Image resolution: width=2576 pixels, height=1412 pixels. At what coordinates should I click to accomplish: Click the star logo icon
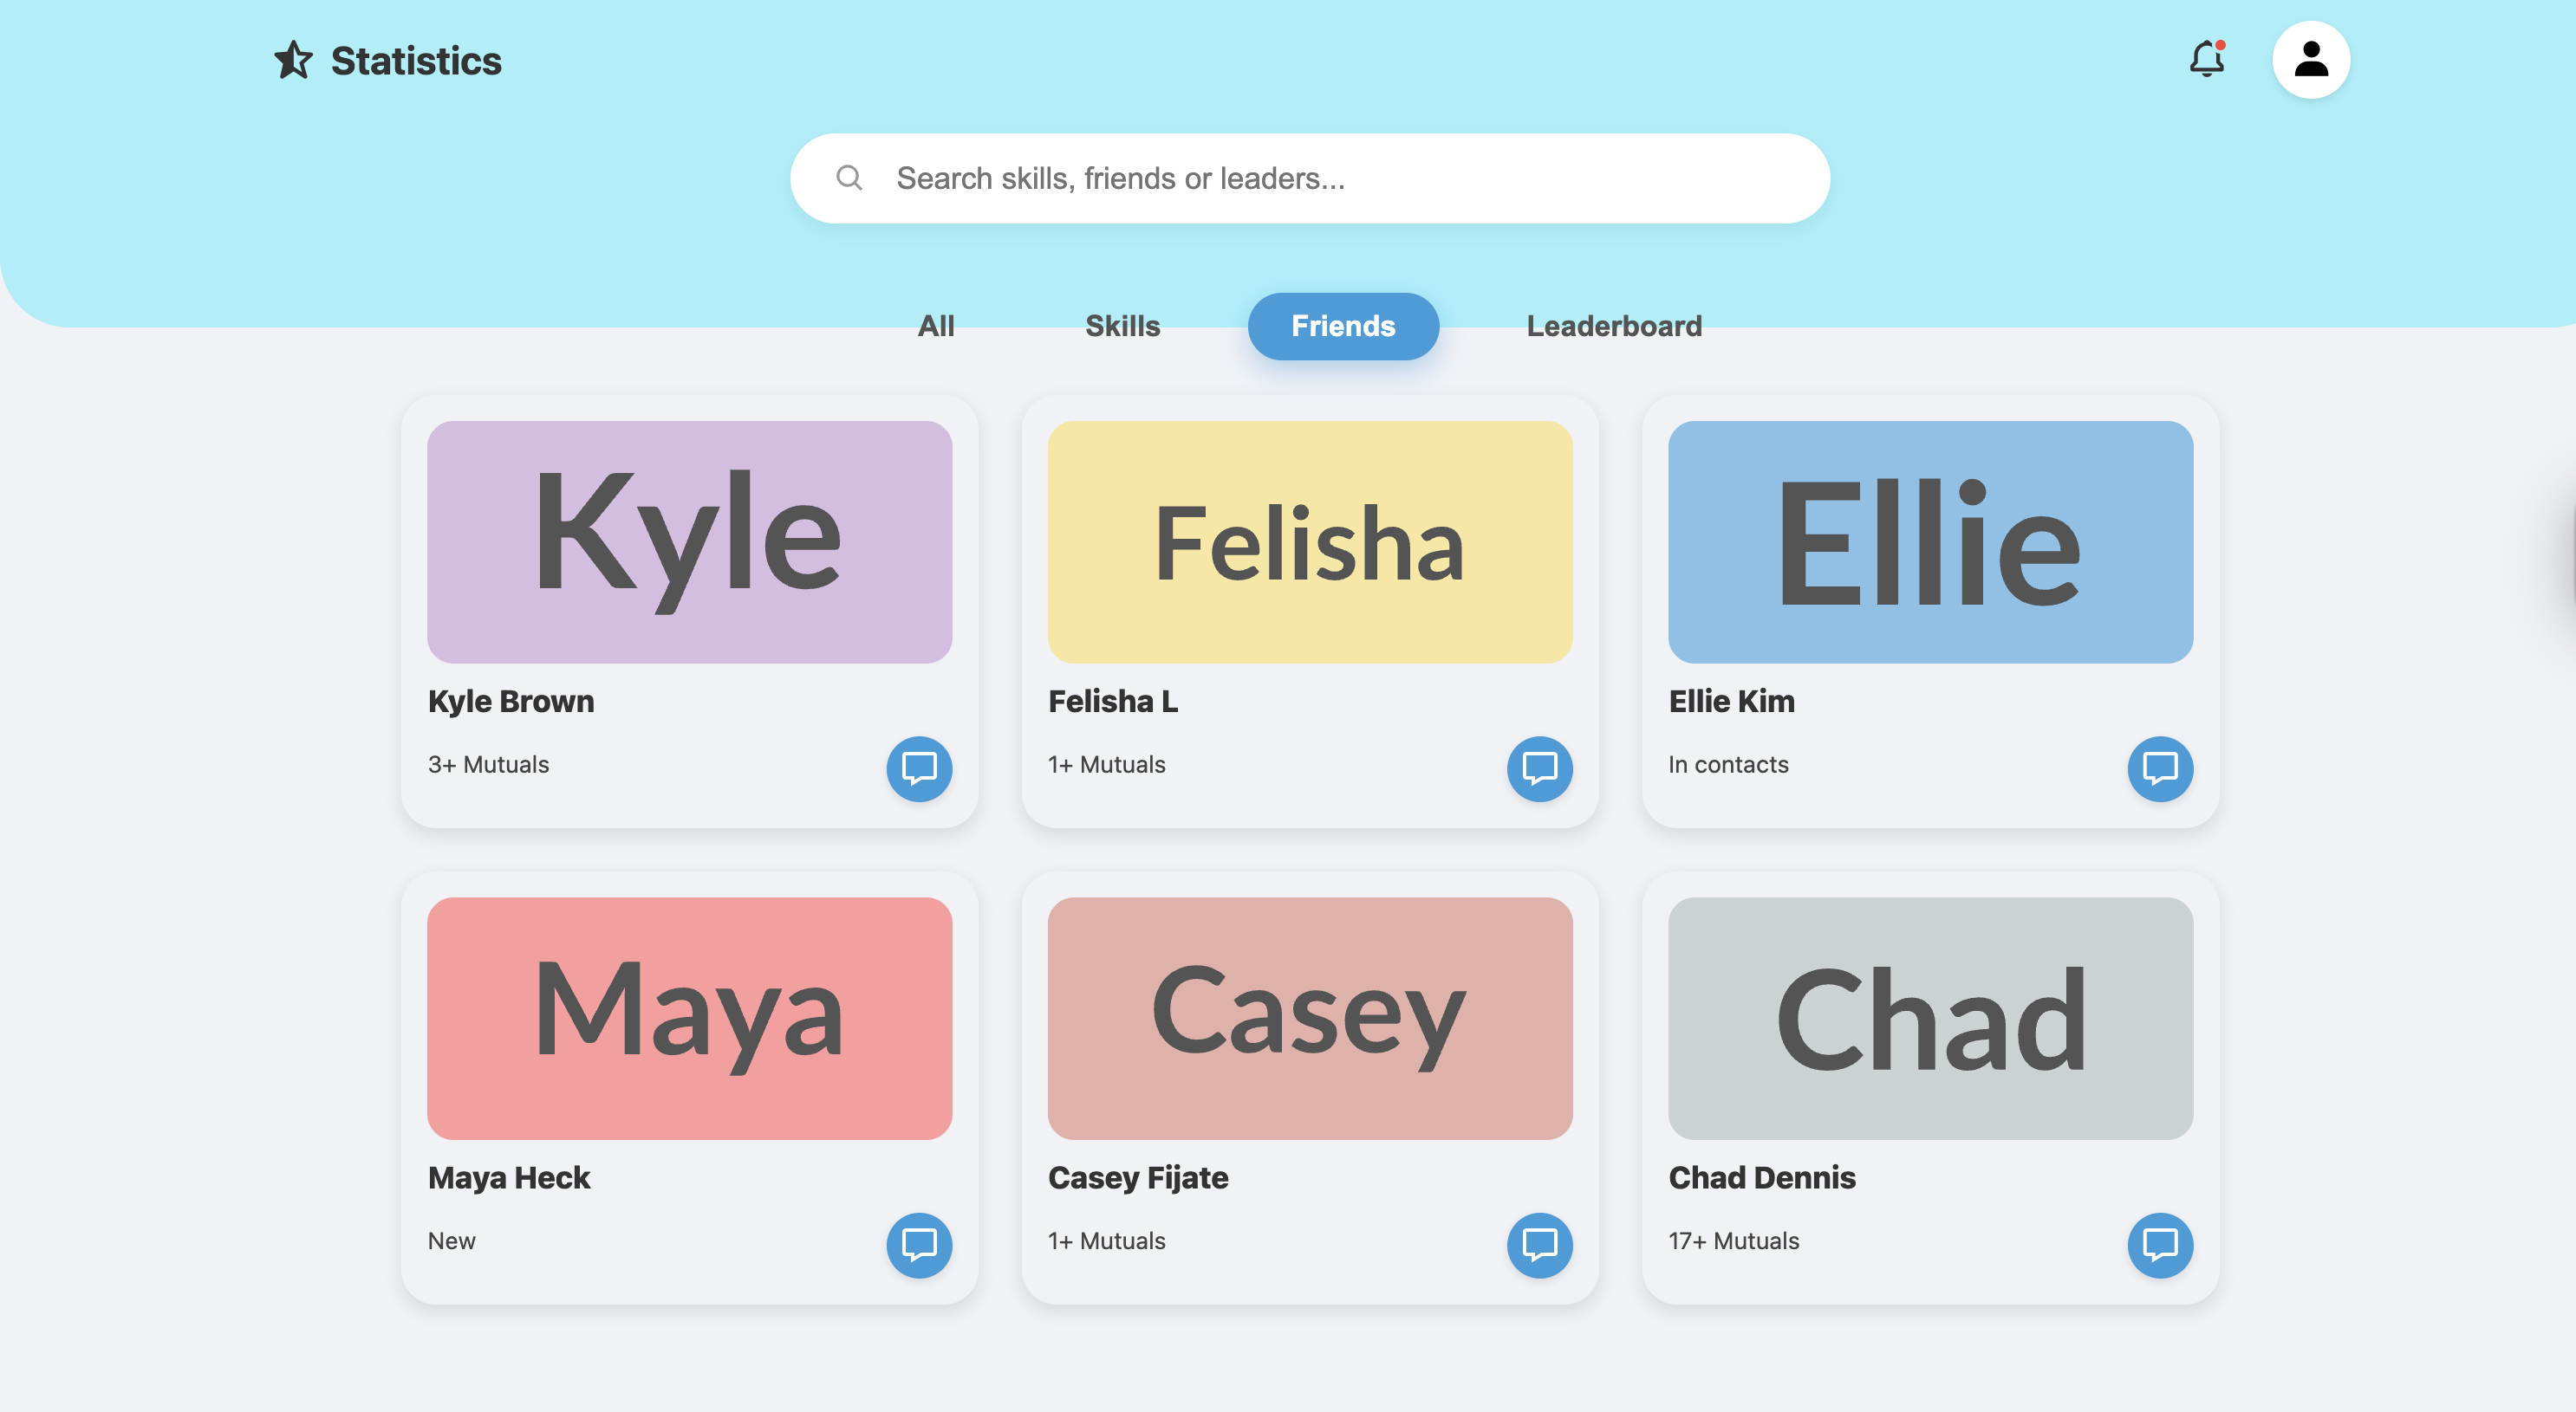coord(293,60)
